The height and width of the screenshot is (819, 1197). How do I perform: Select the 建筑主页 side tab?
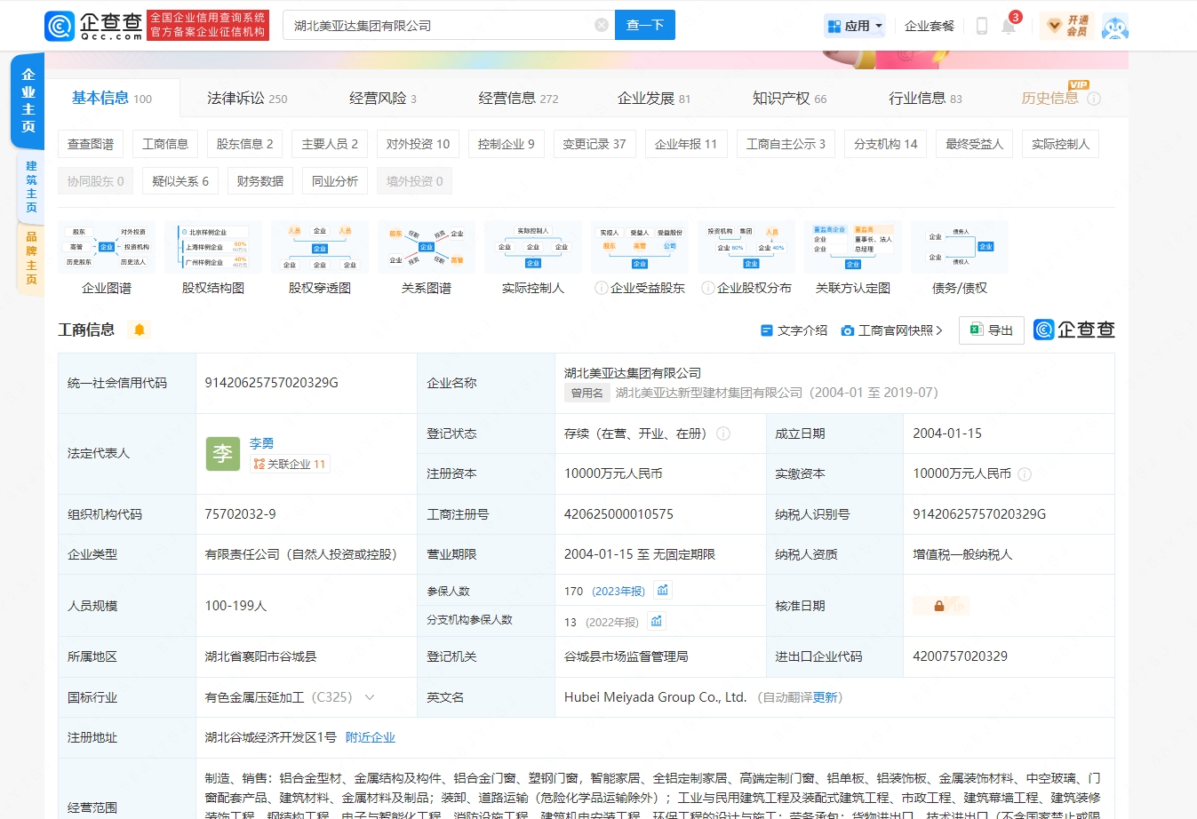(x=31, y=187)
